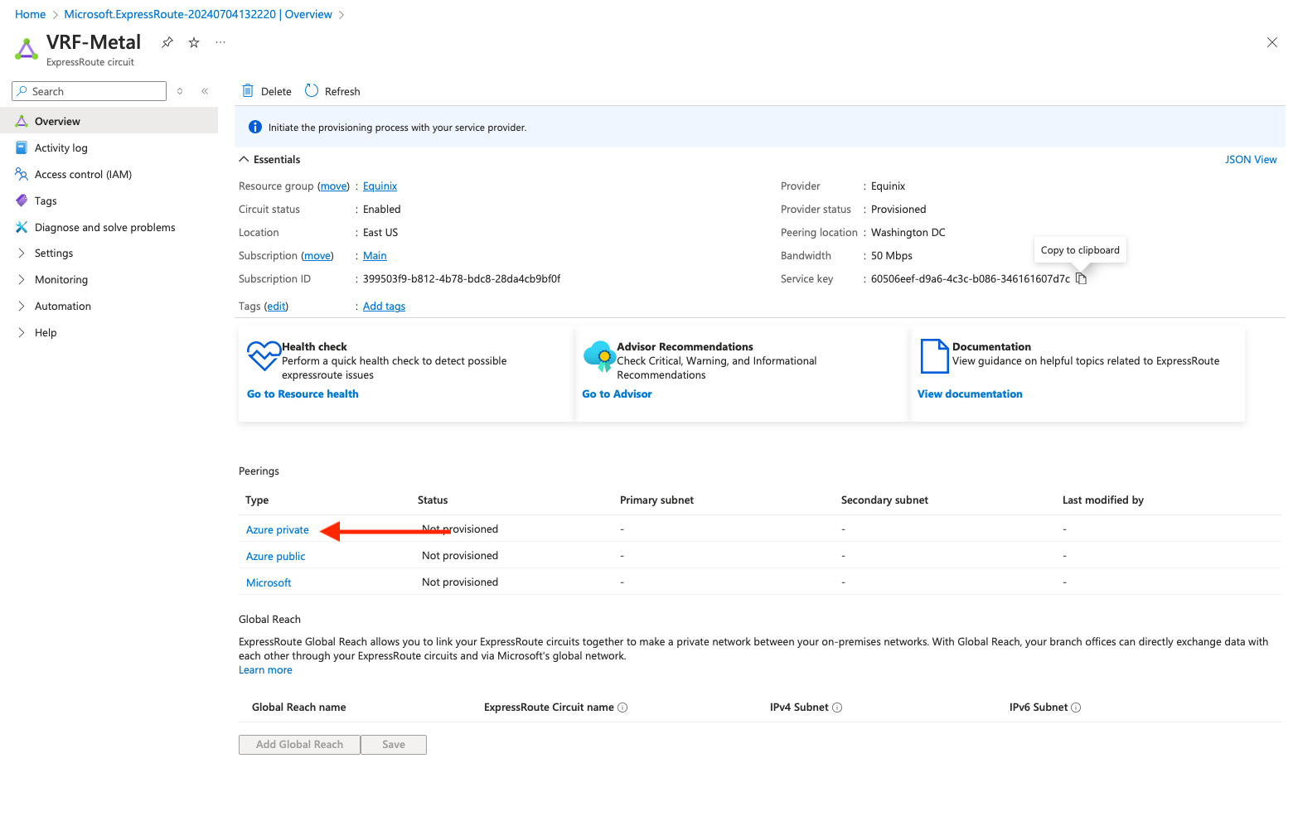This screenshot has width=1293, height=821.
Task: Collapse the sidebar menu with double chevron
Action: point(205,91)
